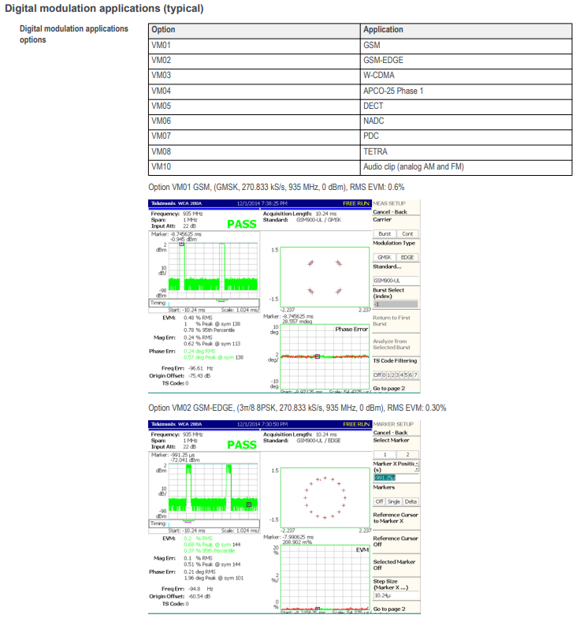Click FREE RUN status in GSM-EDGE screenshot
This screenshot has width=576, height=626.
coord(356,424)
